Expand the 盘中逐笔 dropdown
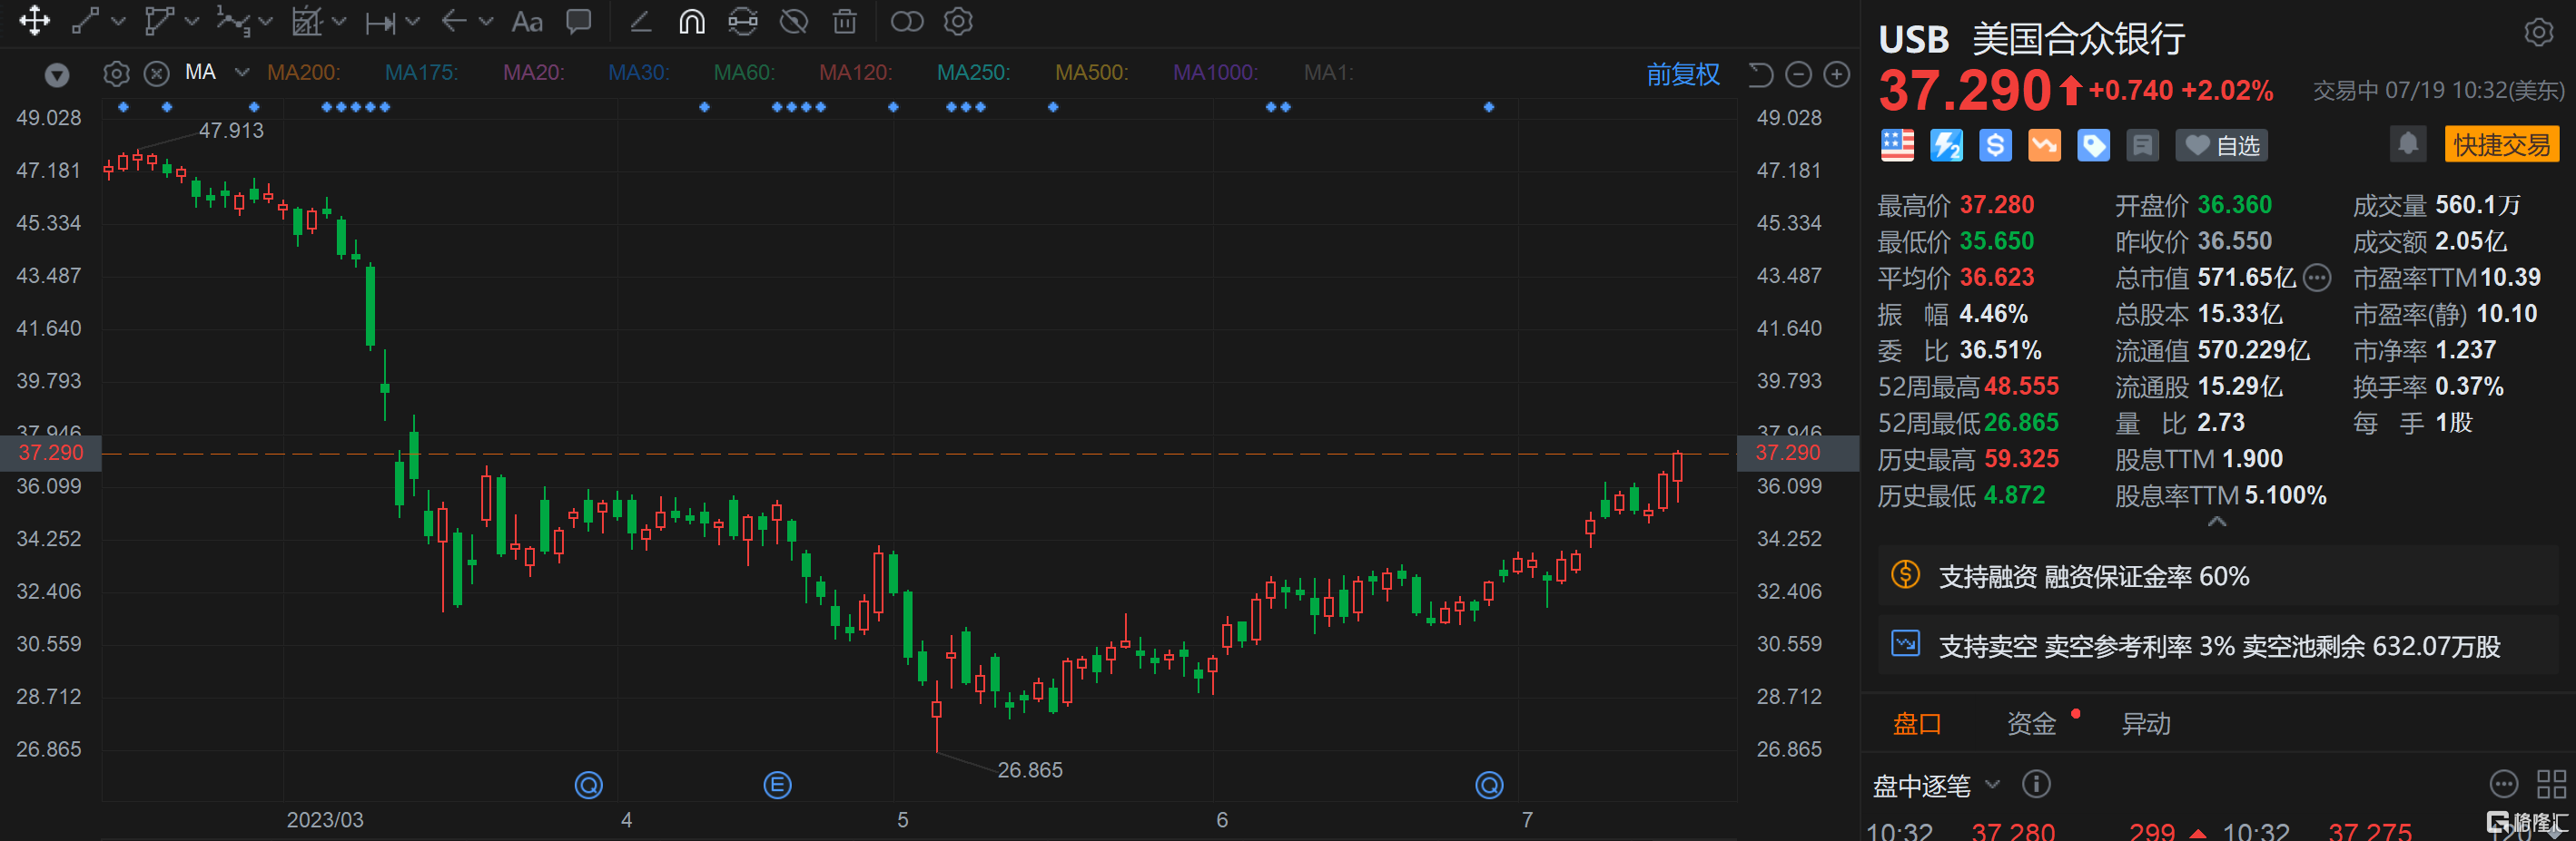Screen dimensions: 2576x841 click(1995, 786)
